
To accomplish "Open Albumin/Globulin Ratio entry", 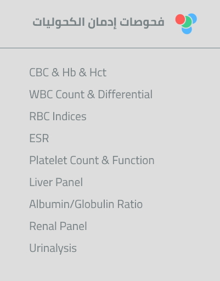I will pyautogui.click(x=86, y=204).
